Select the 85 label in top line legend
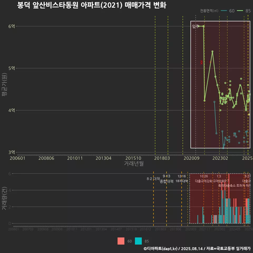This screenshot has height=253, width=253. click(x=248, y=11)
